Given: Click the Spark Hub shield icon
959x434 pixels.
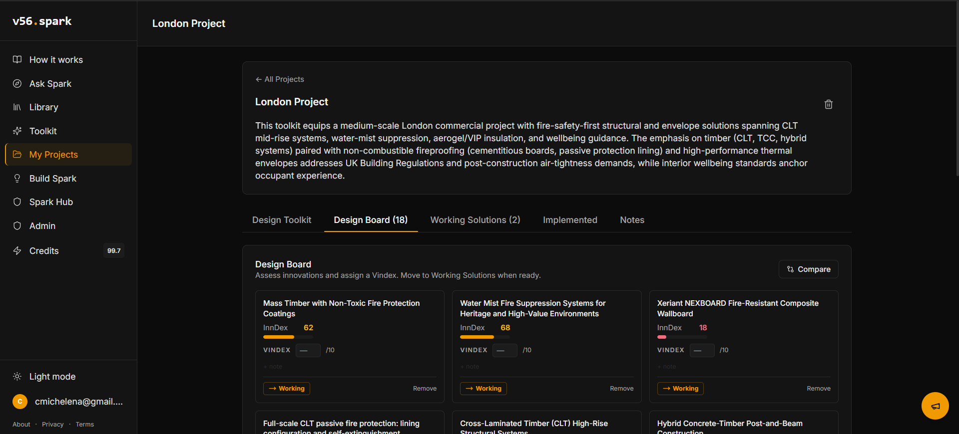Looking at the screenshot, I should 17,202.
